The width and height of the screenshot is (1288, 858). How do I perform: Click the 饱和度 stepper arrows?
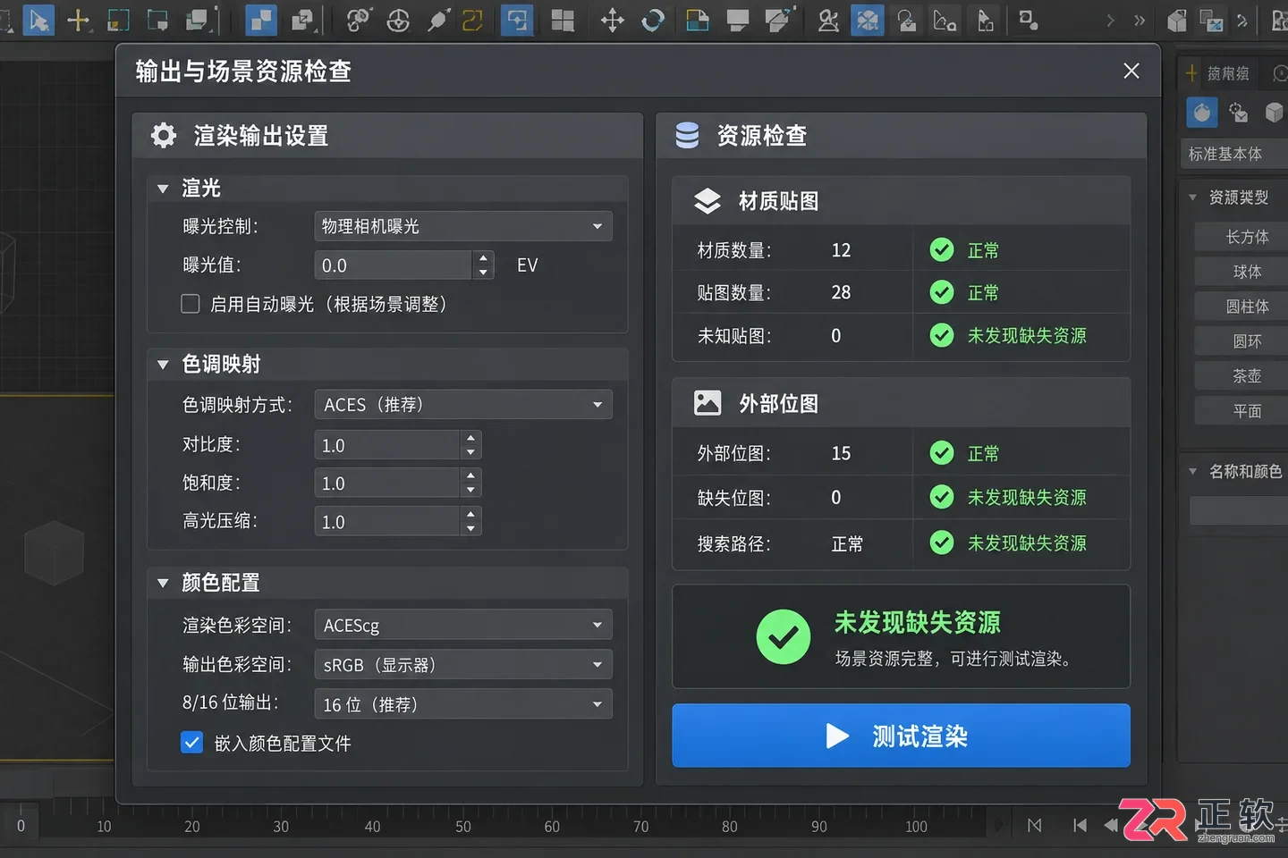point(470,483)
